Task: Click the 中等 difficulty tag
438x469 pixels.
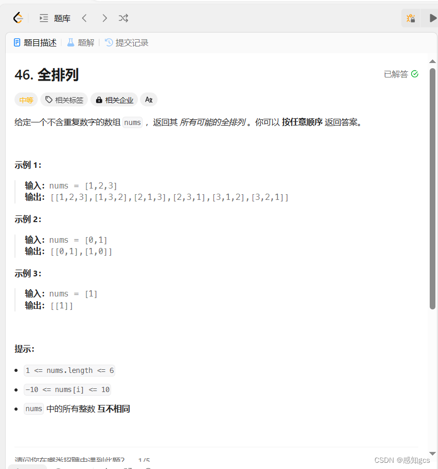Action: (26, 100)
